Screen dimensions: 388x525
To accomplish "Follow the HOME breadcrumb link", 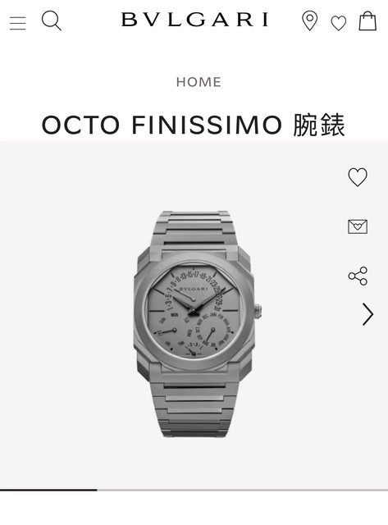I will pos(199,82).
